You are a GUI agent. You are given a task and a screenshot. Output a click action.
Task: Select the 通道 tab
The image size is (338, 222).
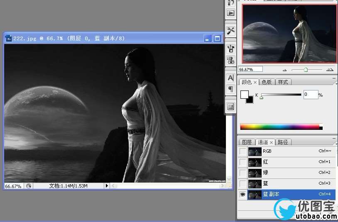click(x=263, y=142)
